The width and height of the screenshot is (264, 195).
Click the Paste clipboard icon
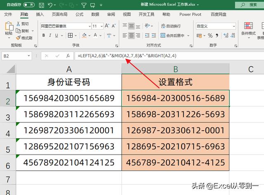click(9, 26)
